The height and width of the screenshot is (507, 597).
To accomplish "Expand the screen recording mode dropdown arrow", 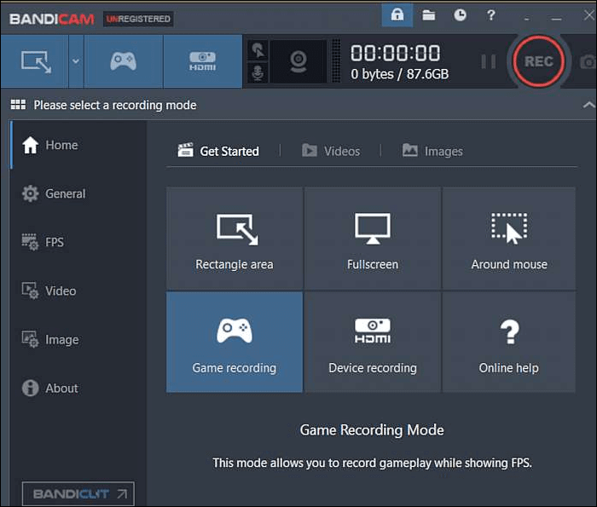I will coord(76,61).
